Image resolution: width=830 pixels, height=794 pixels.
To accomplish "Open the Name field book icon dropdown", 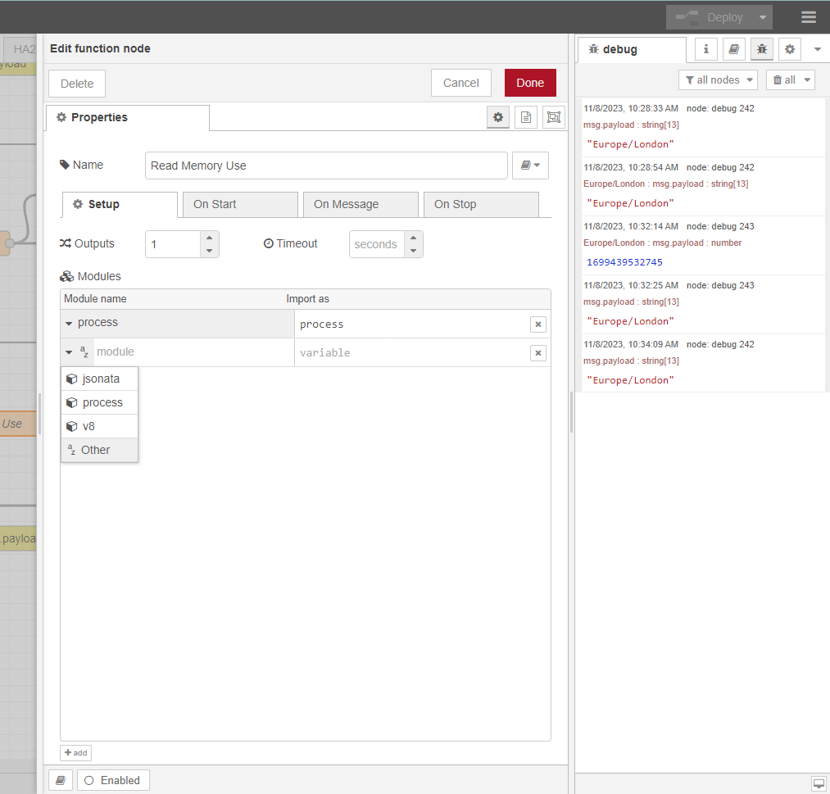I will click(x=530, y=166).
